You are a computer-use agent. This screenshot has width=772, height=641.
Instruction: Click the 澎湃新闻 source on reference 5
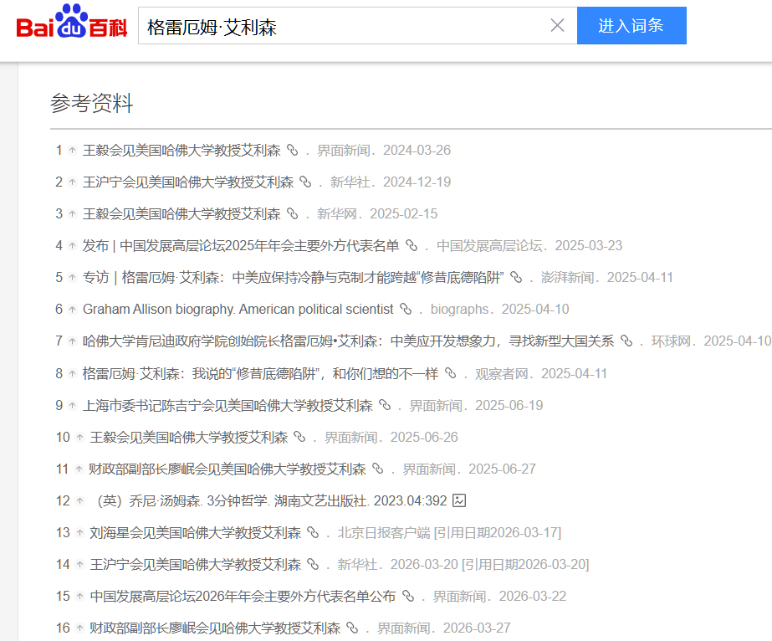pos(568,277)
